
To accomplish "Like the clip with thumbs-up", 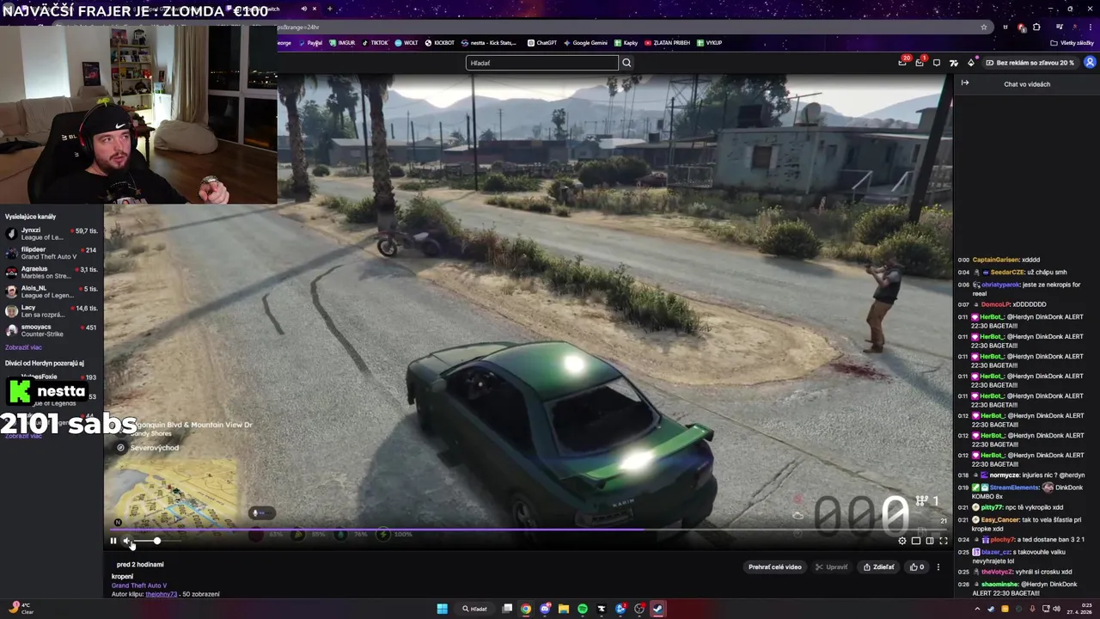I will coord(917,567).
